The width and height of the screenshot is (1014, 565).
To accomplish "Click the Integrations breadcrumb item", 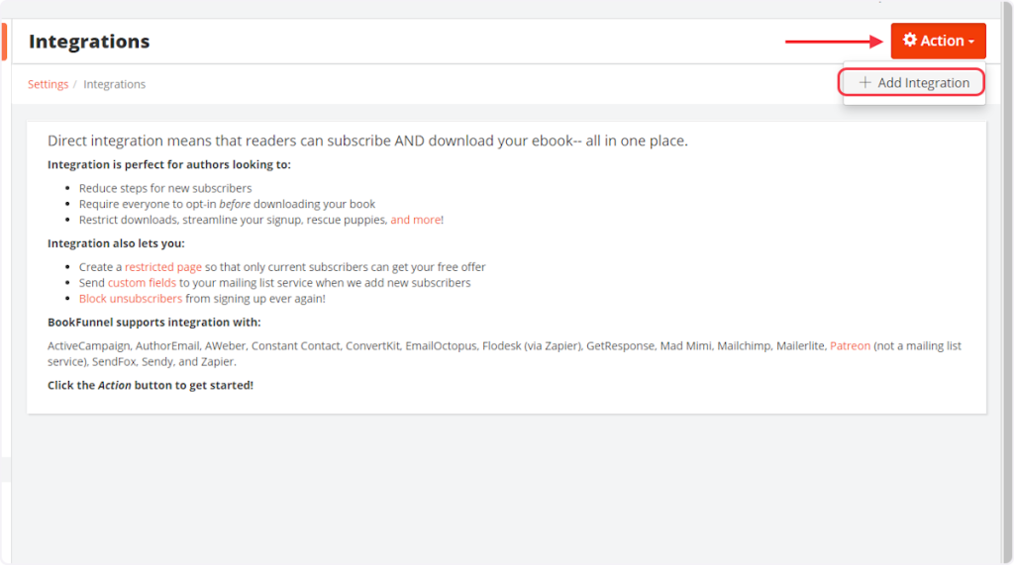I will coord(114,84).
